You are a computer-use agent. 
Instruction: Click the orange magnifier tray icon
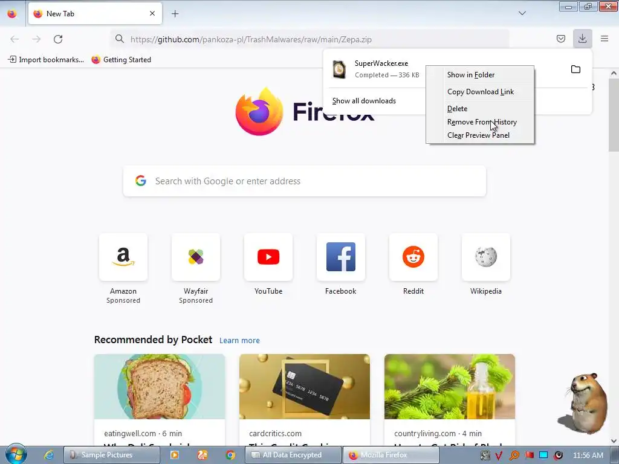tap(514, 456)
